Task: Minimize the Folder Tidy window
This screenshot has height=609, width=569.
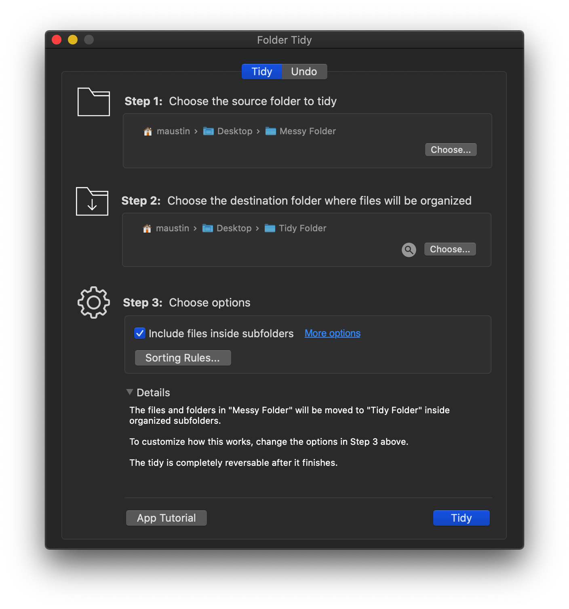Action: point(73,40)
